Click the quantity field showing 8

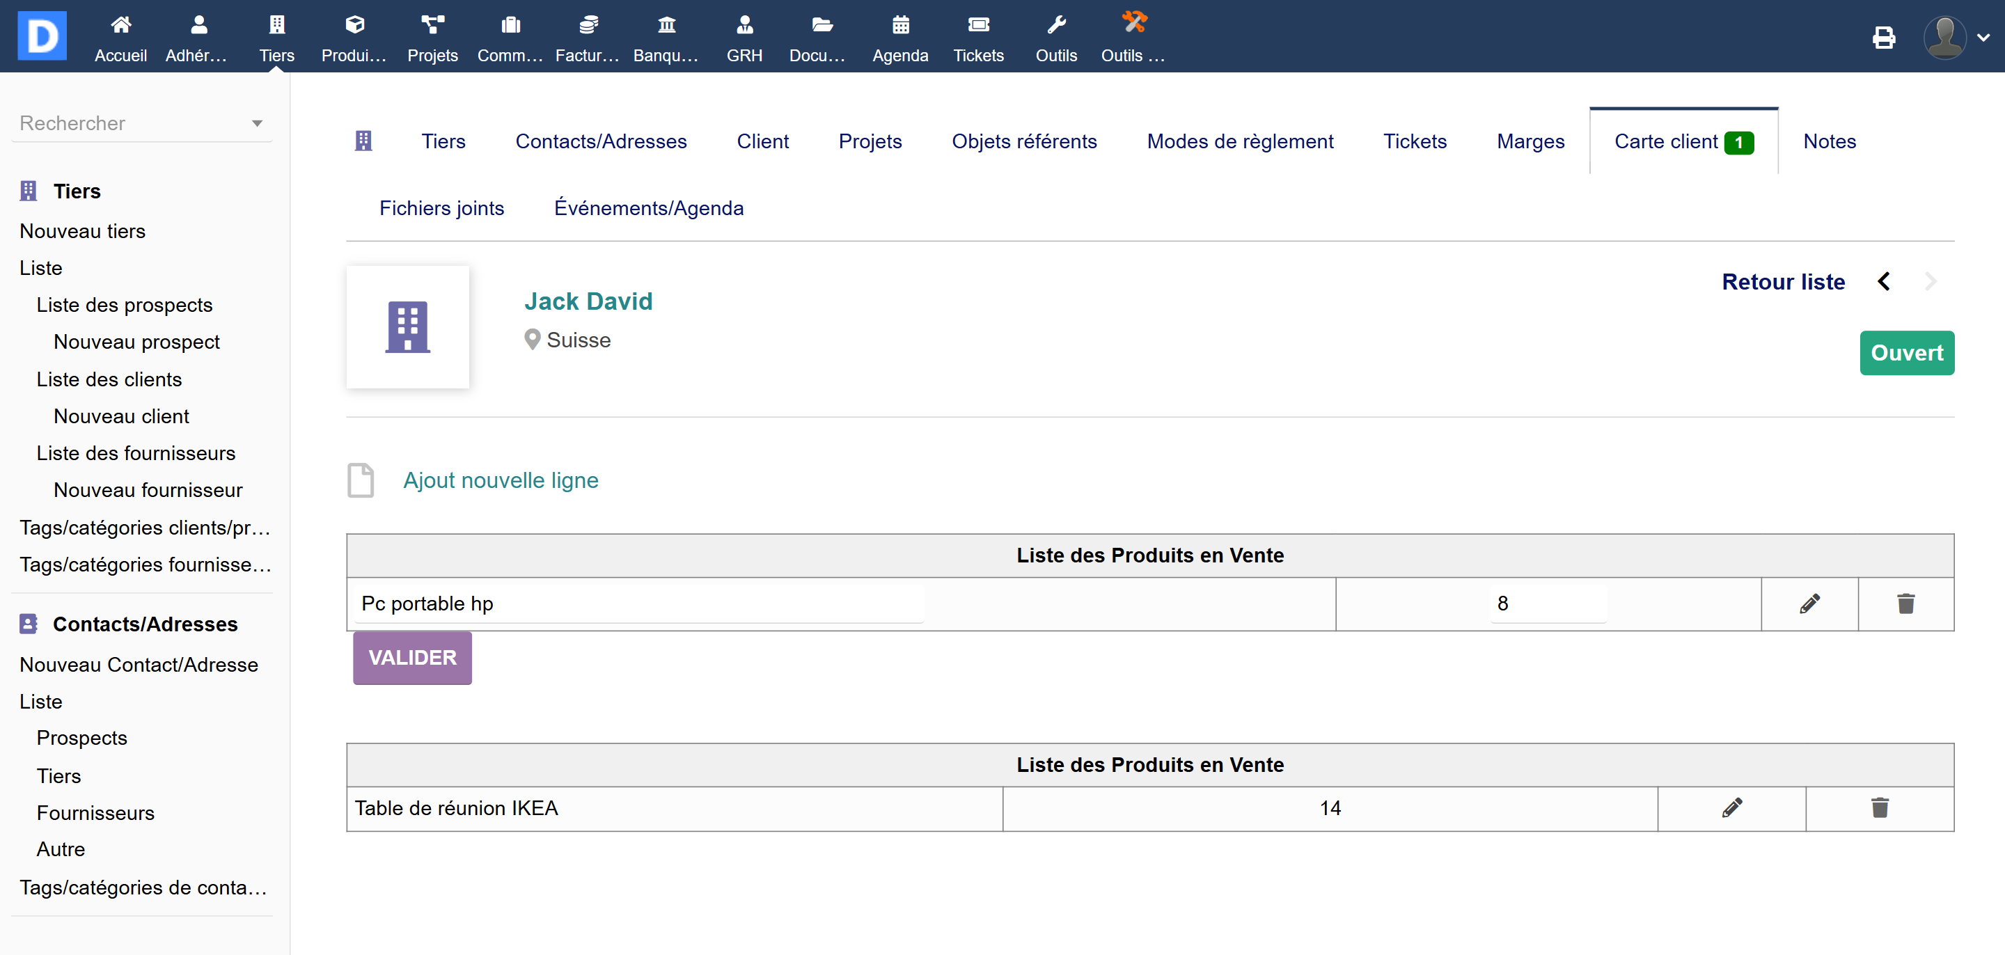pos(1548,603)
